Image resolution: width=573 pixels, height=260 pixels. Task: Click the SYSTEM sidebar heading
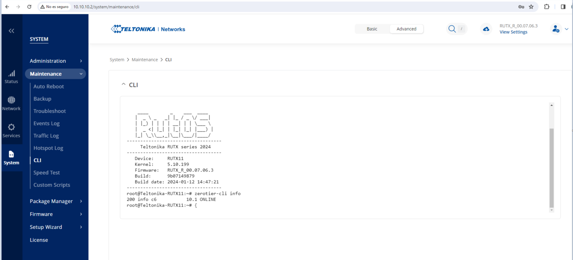39,39
